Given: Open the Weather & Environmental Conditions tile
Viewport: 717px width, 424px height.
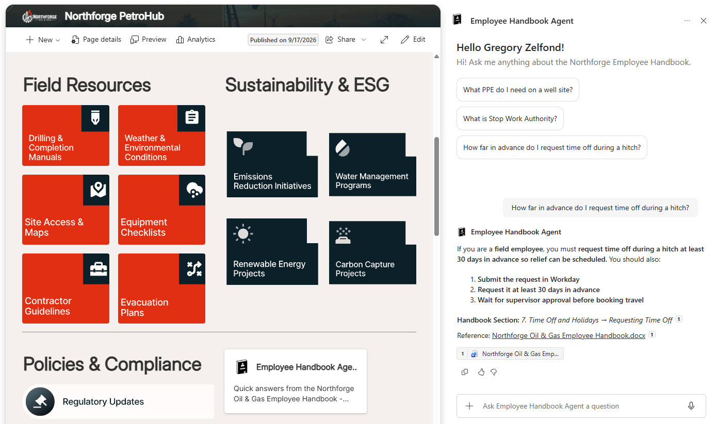Looking at the screenshot, I should [161, 135].
